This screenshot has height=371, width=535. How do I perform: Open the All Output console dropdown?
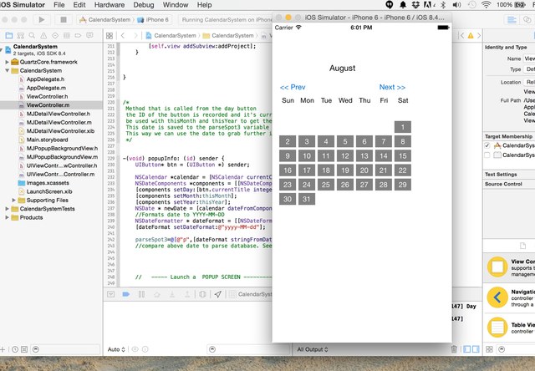coord(313,349)
